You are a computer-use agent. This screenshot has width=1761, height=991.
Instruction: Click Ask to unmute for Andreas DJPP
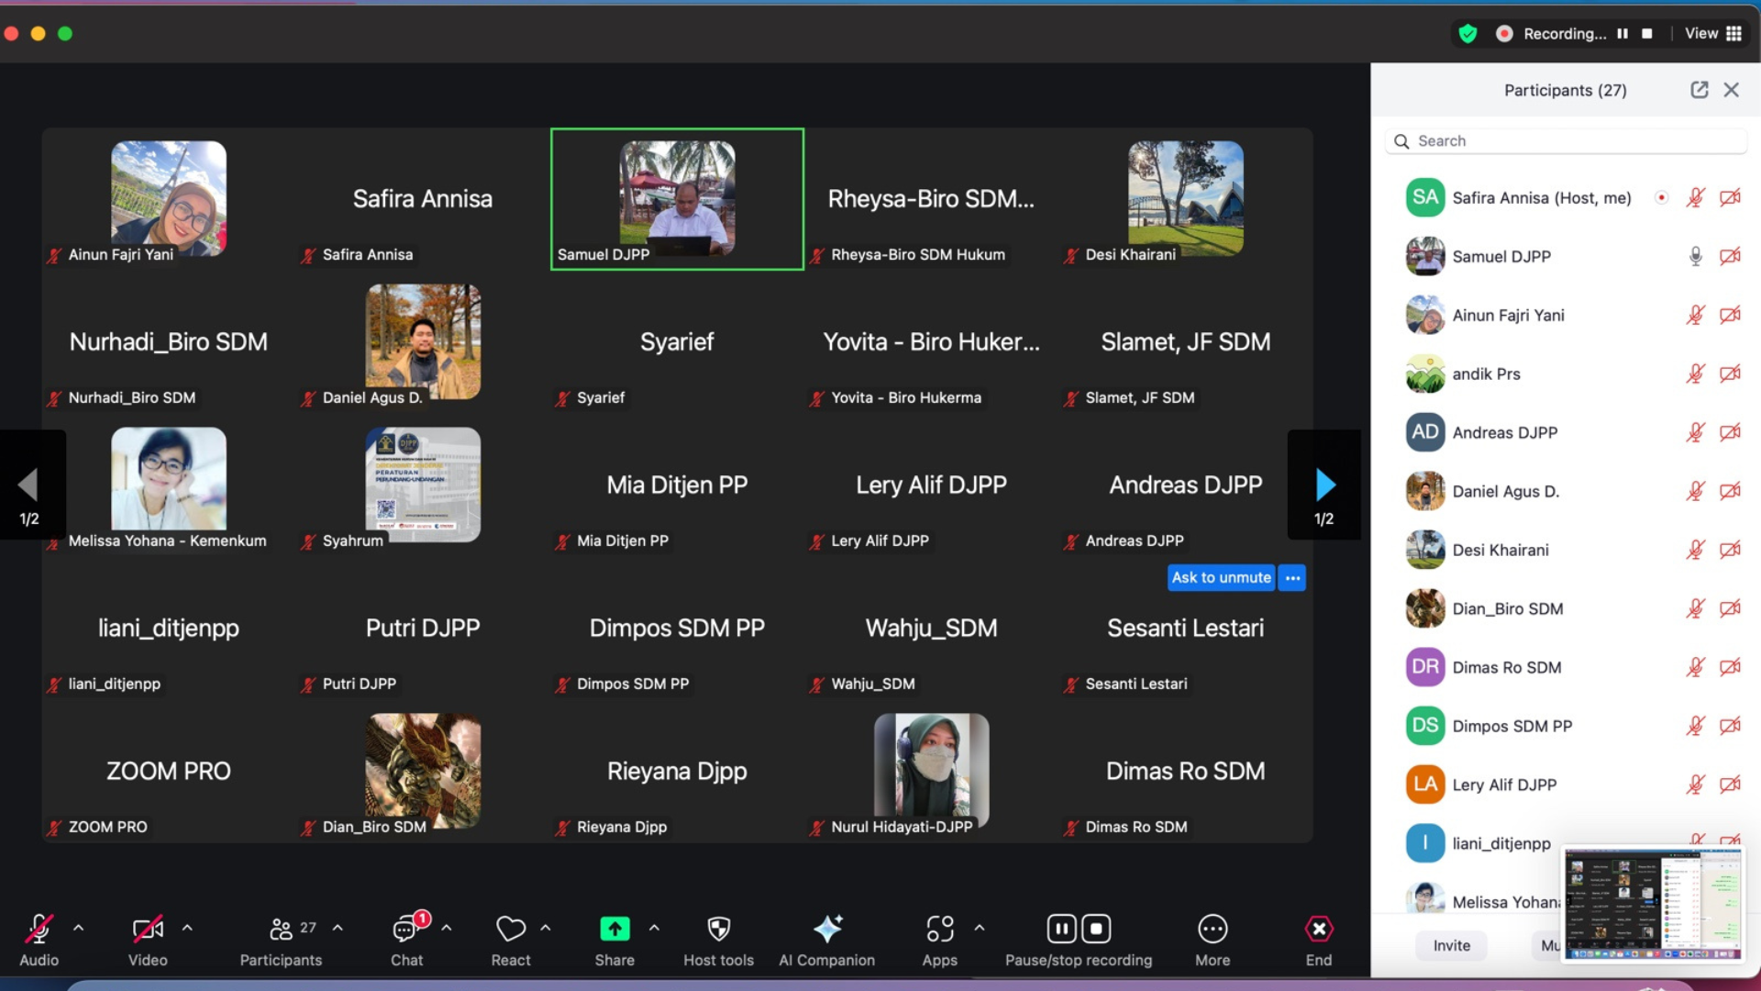tap(1221, 577)
